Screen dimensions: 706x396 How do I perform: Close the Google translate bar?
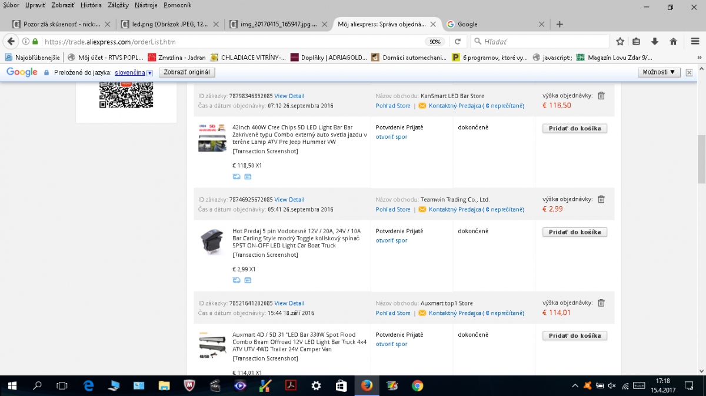click(689, 72)
